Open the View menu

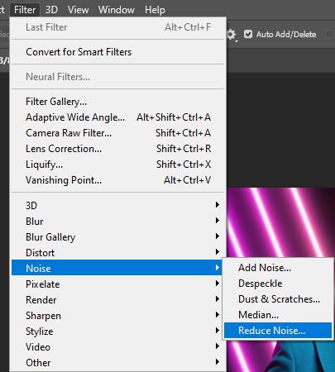coord(78,10)
